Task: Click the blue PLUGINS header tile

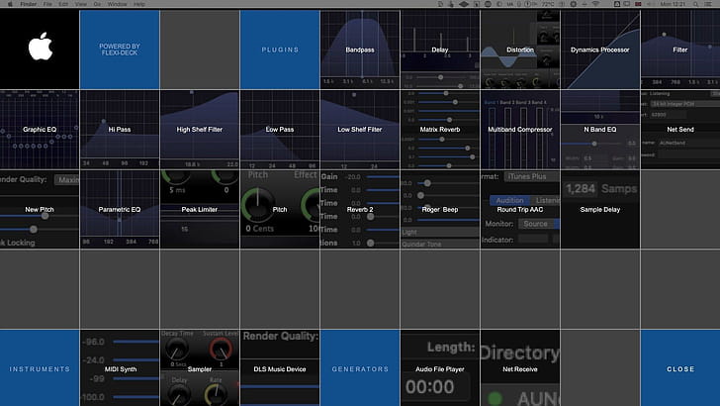Action: point(280,49)
